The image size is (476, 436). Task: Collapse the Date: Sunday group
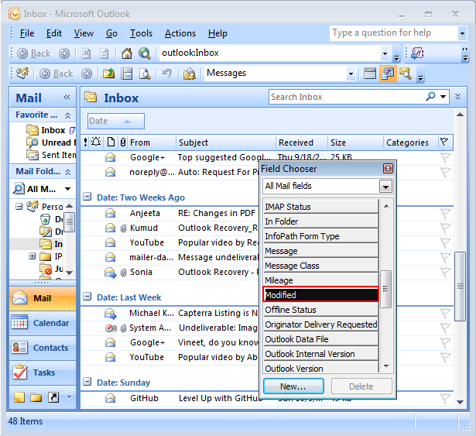point(87,382)
